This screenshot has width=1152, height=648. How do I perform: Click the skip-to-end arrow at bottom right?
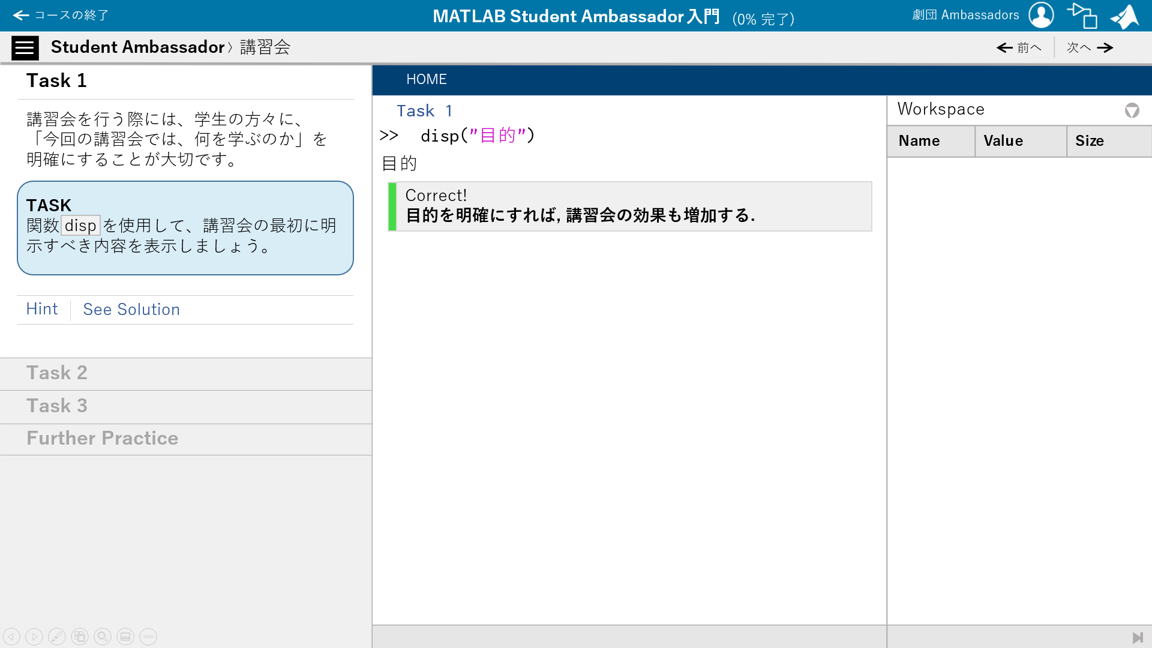pyautogui.click(x=1137, y=637)
